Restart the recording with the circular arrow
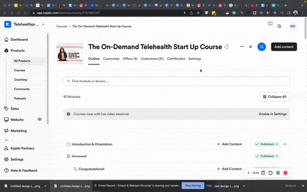This screenshot has width=307, height=192. tap(270, 173)
